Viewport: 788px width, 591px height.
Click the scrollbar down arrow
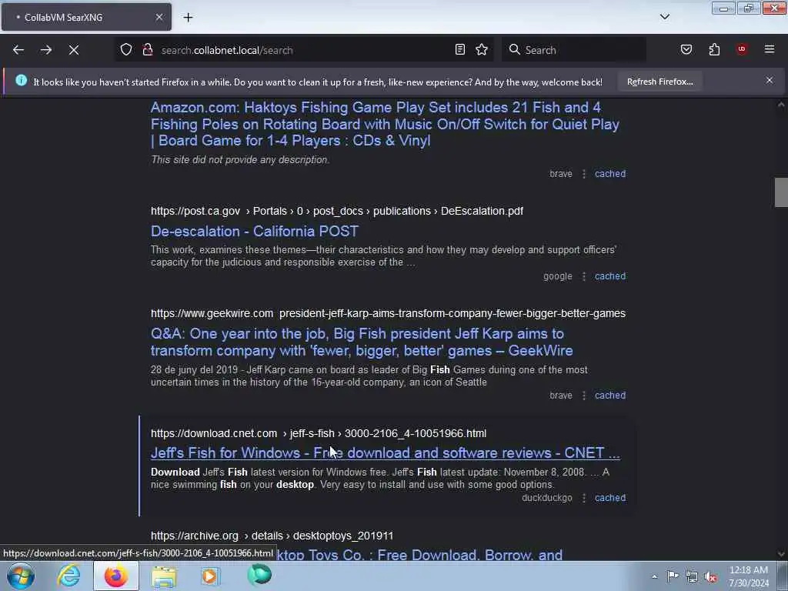781,554
